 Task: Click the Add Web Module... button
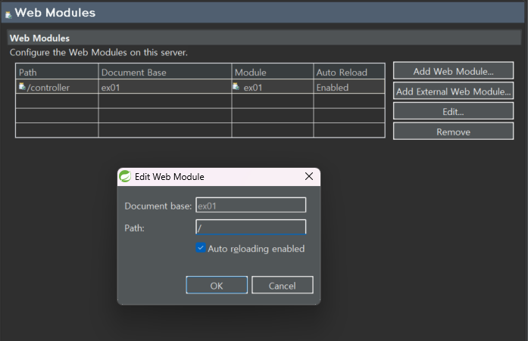click(x=453, y=71)
